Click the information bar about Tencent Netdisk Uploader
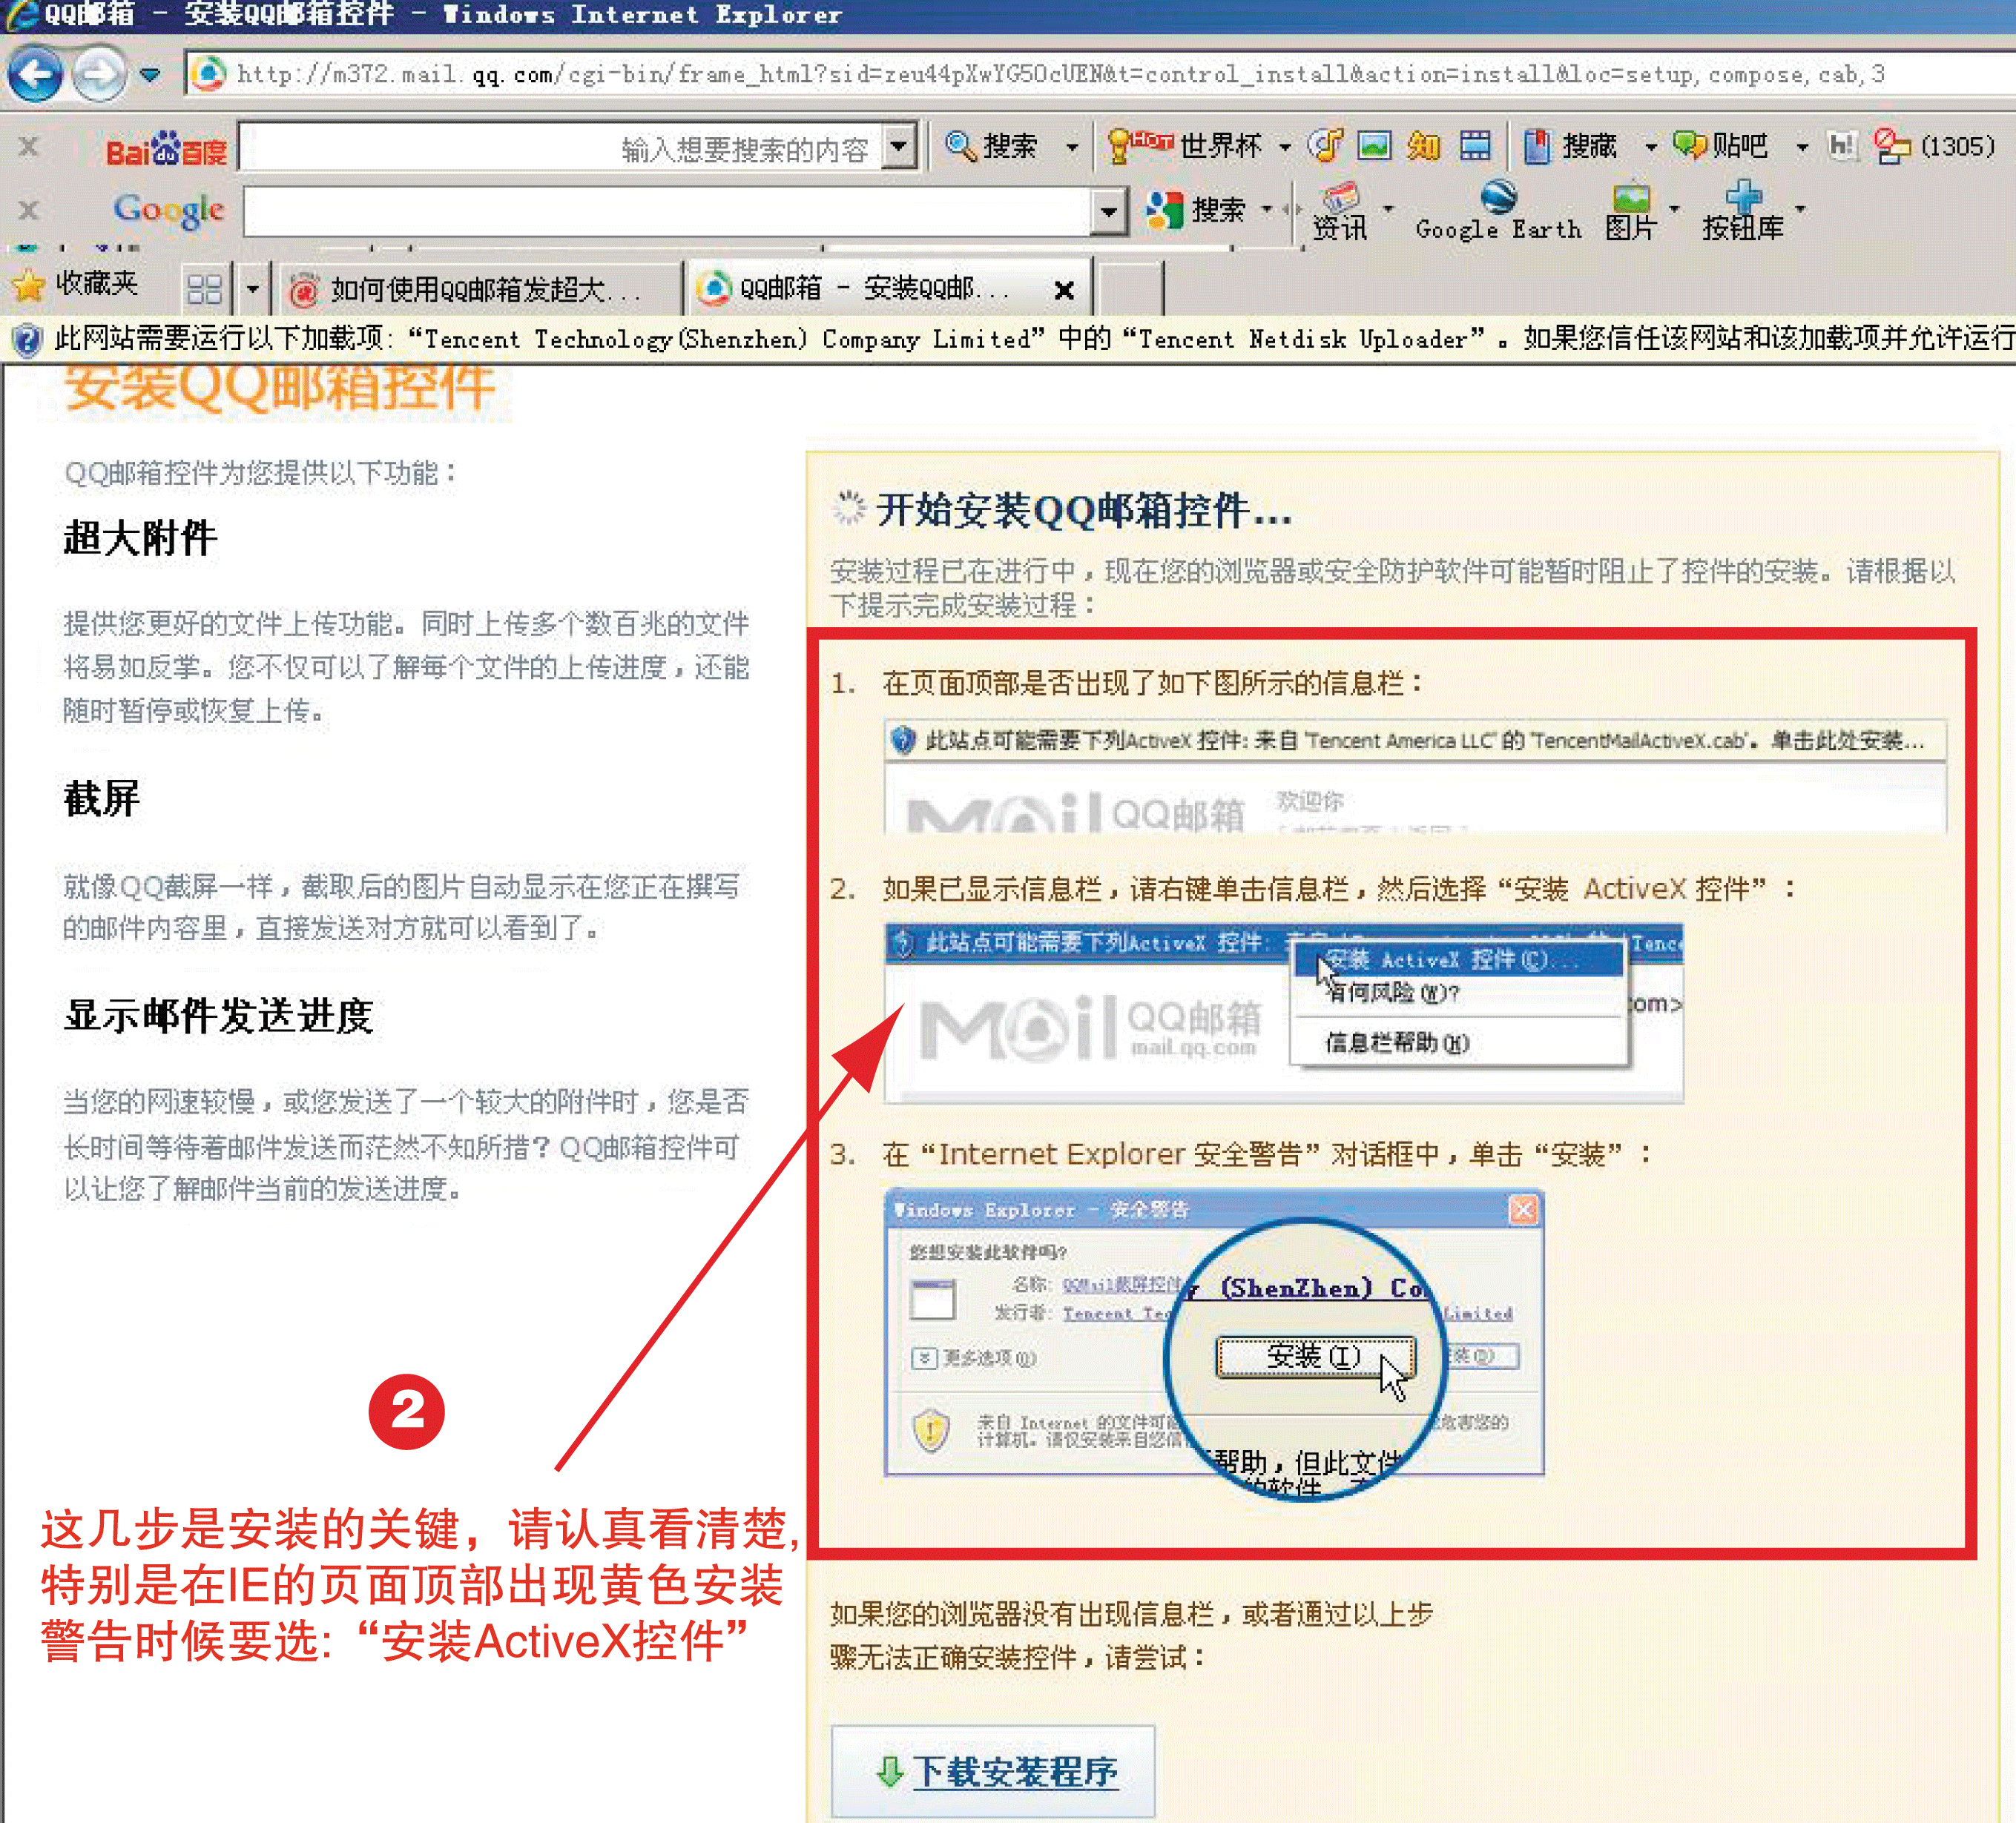 click(x=1008, y=339)
